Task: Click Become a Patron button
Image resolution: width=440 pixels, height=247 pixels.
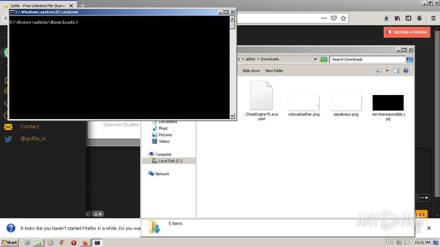Action: point(407,32)
